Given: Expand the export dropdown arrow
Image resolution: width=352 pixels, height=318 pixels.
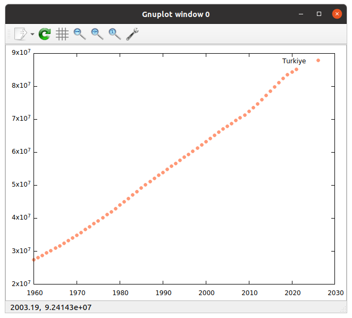Looking at the screenshot, I should click(x=32, y=35).
